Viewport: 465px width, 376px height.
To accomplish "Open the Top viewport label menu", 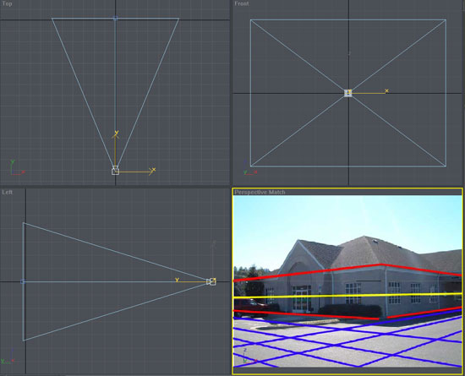I will click(7, 4).
